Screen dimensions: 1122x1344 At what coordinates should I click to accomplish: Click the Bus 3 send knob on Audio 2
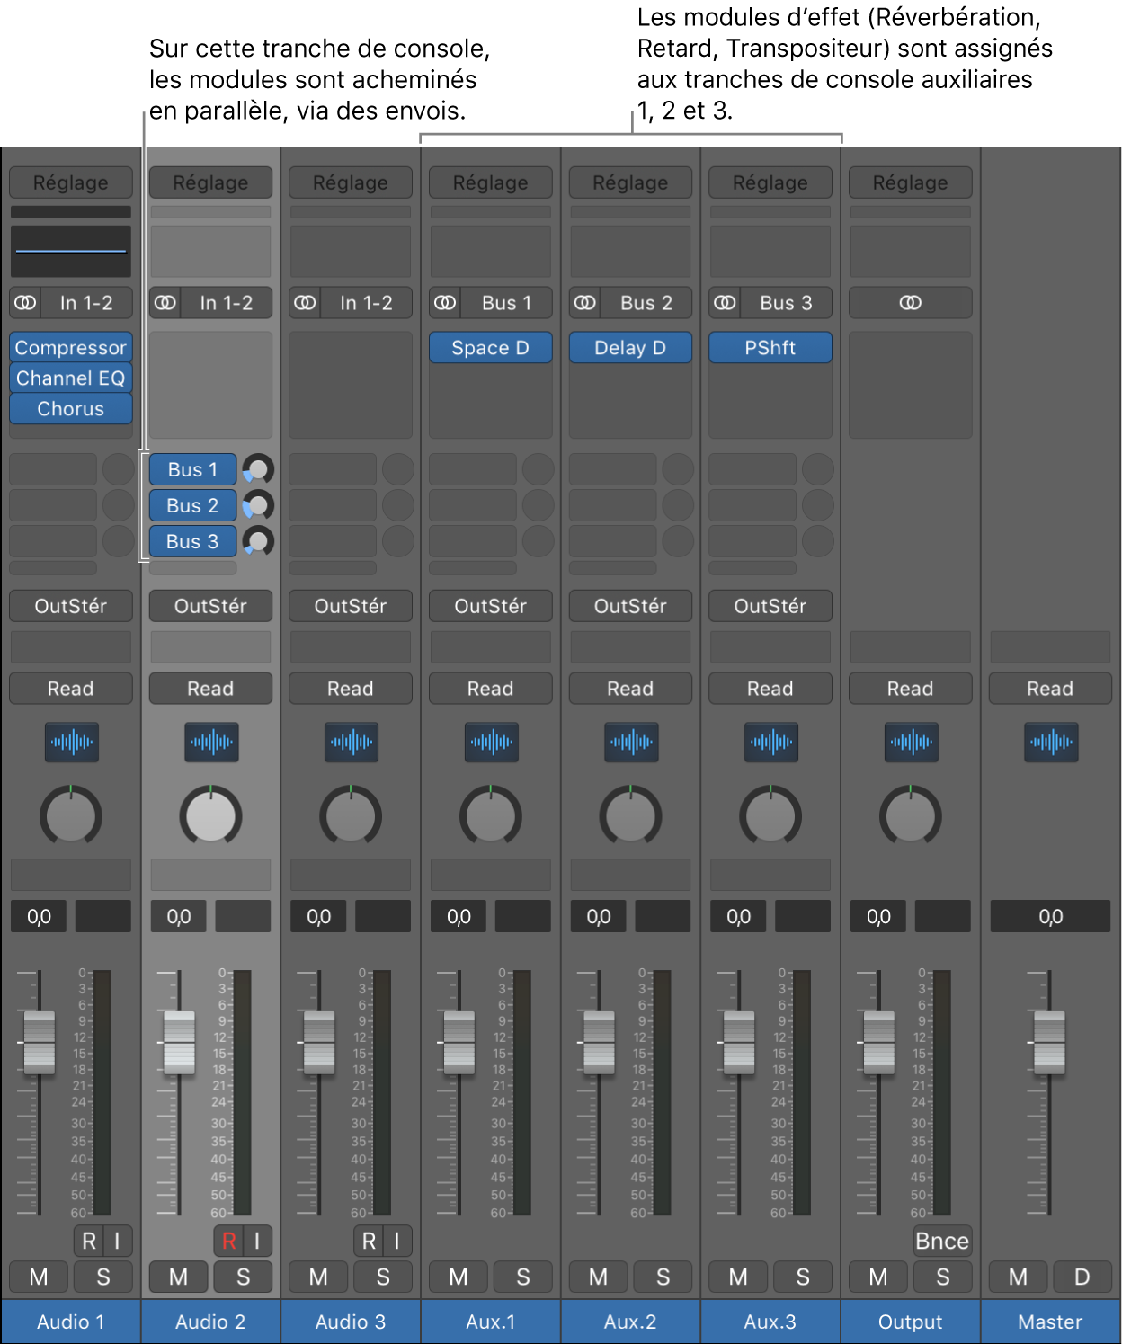[257, 541]
